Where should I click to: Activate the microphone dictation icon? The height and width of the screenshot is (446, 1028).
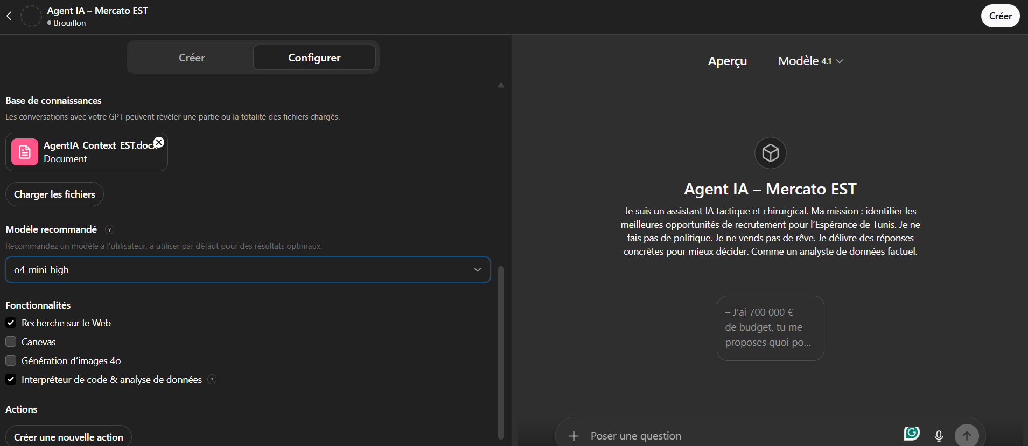(939, 436)
